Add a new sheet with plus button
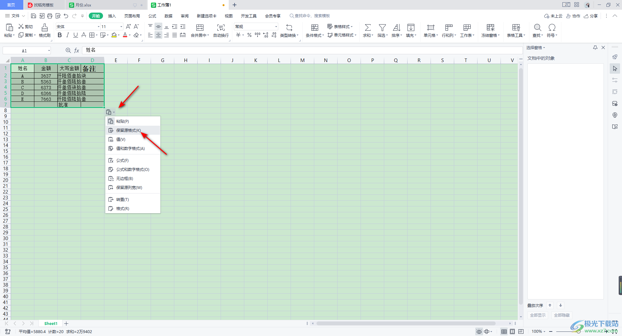This screenshot has height=336, width=622. [66, 323]
